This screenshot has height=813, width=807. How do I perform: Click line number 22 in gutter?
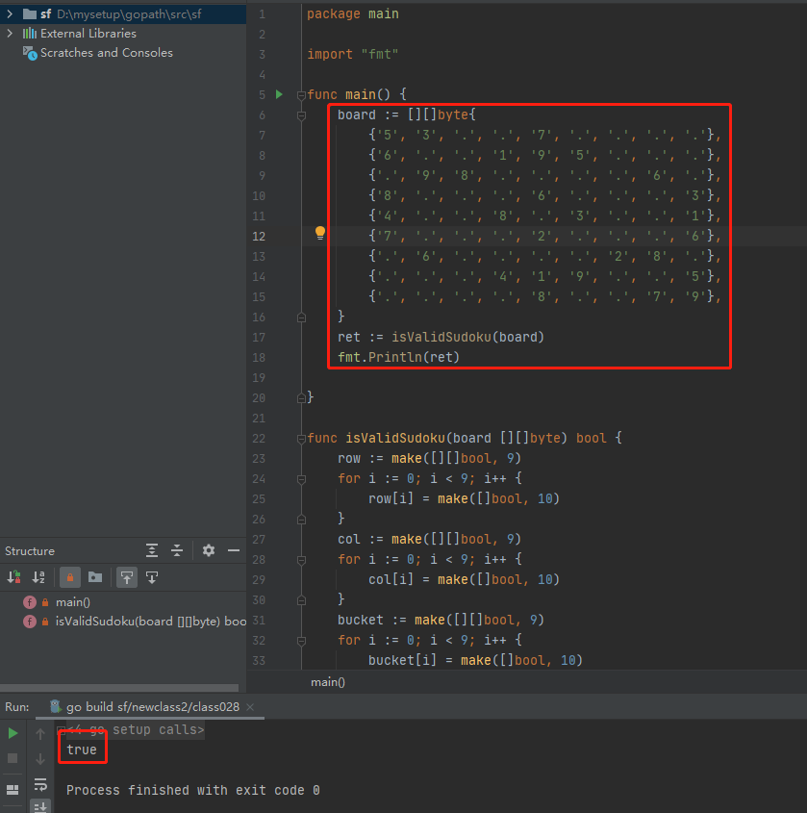coord(259,439)
